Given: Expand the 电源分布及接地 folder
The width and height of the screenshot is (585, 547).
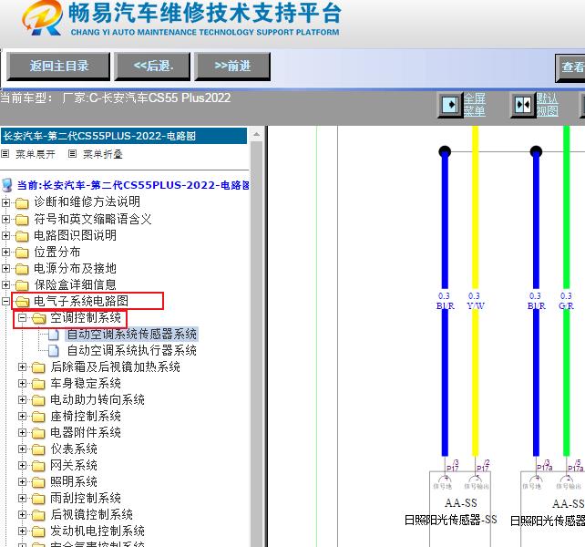Looking at the screenshot, I should (x=5, y=268).
